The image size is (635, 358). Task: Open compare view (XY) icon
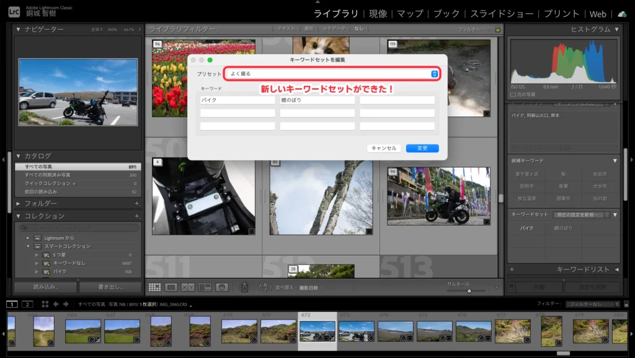click(x=188, y=287)
